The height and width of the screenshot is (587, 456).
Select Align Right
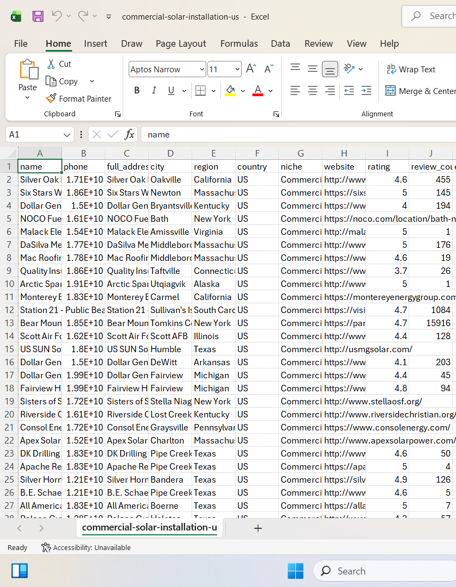tap(330, 90)
